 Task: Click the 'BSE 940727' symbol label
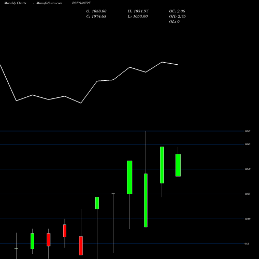pyautogui.click(x=81, y=3)
